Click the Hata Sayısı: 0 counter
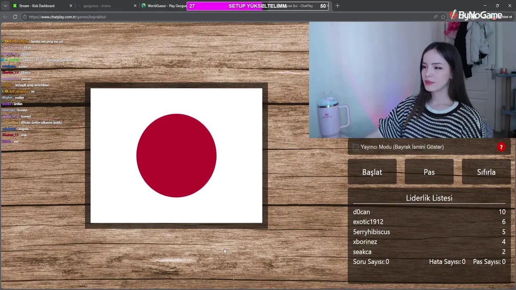This screenshot has height=290, width=516. tap(447, 262)
